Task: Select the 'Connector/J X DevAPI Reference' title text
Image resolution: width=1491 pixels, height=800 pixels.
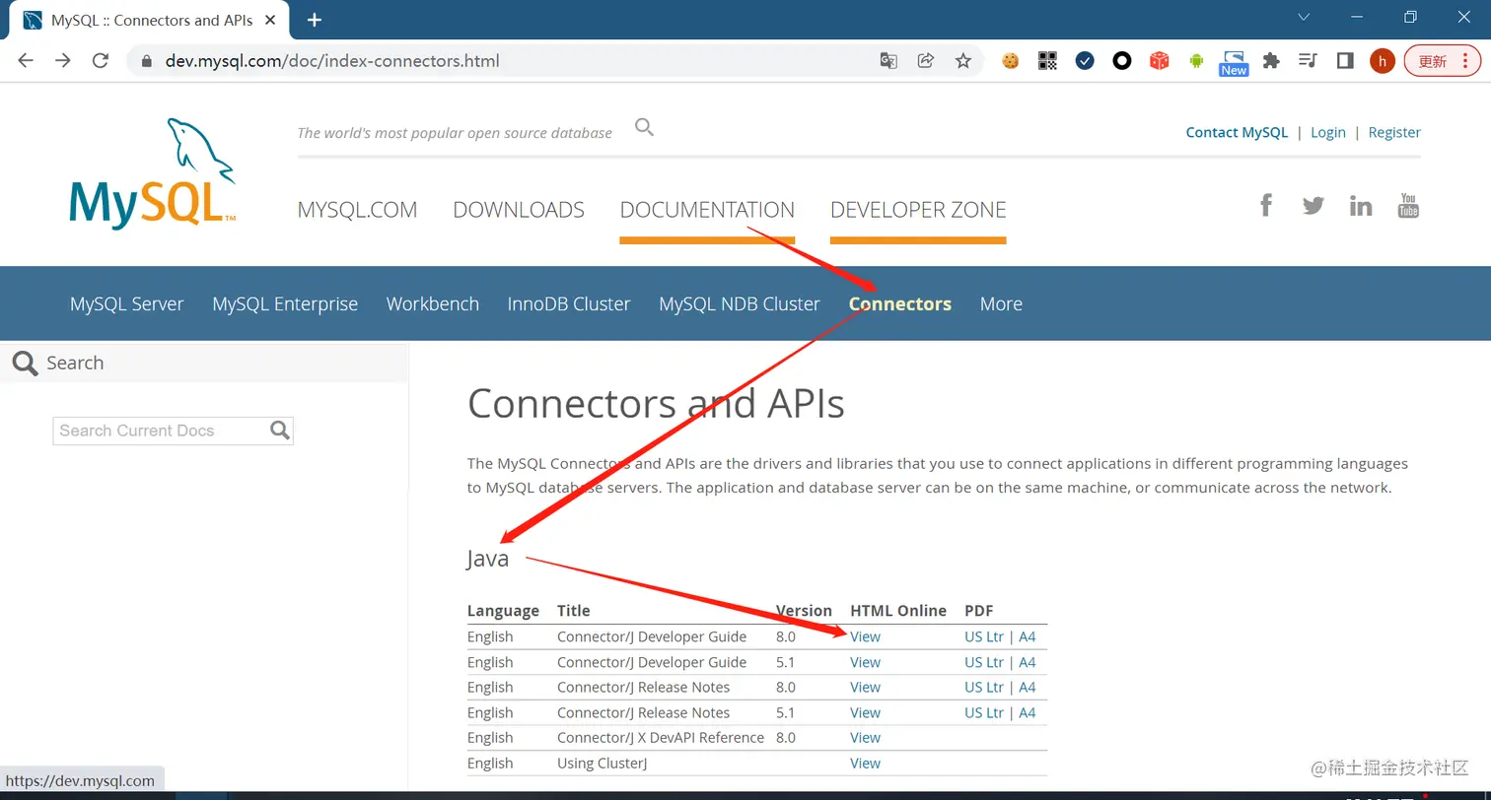Action: click(661, 737)
